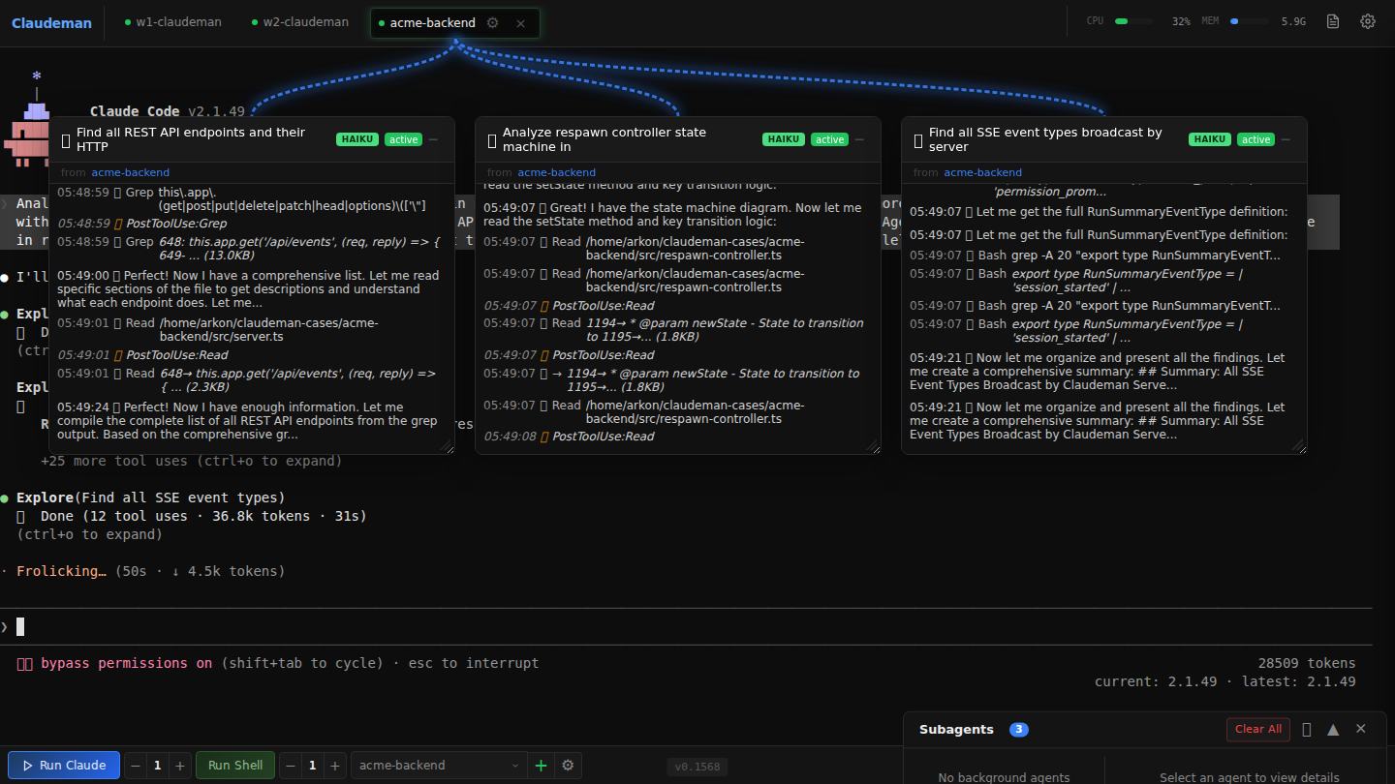1395x784 pixels.
Task: Click the Explore(Find all SSE event types) line
Action: point(151,498)
